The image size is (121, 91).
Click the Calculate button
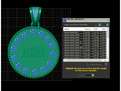tap(86, 75)
